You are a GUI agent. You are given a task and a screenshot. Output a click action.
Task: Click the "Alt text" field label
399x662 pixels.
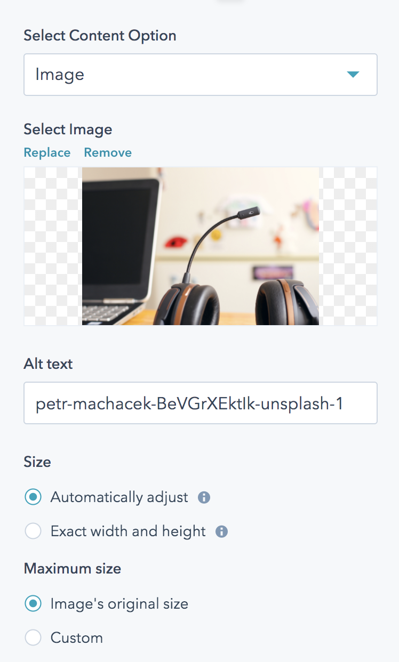pos(49,364)
